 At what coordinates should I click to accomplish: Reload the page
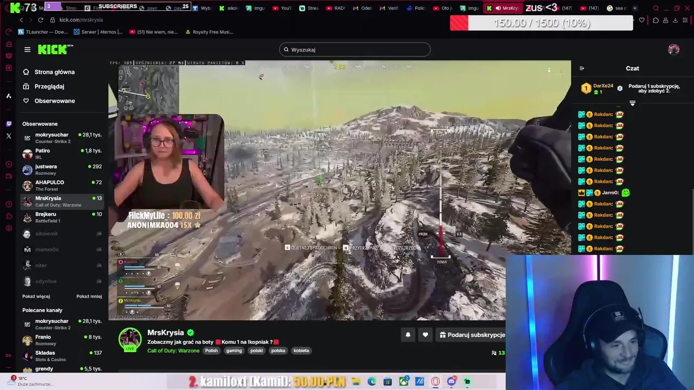(x=41, y=20)
